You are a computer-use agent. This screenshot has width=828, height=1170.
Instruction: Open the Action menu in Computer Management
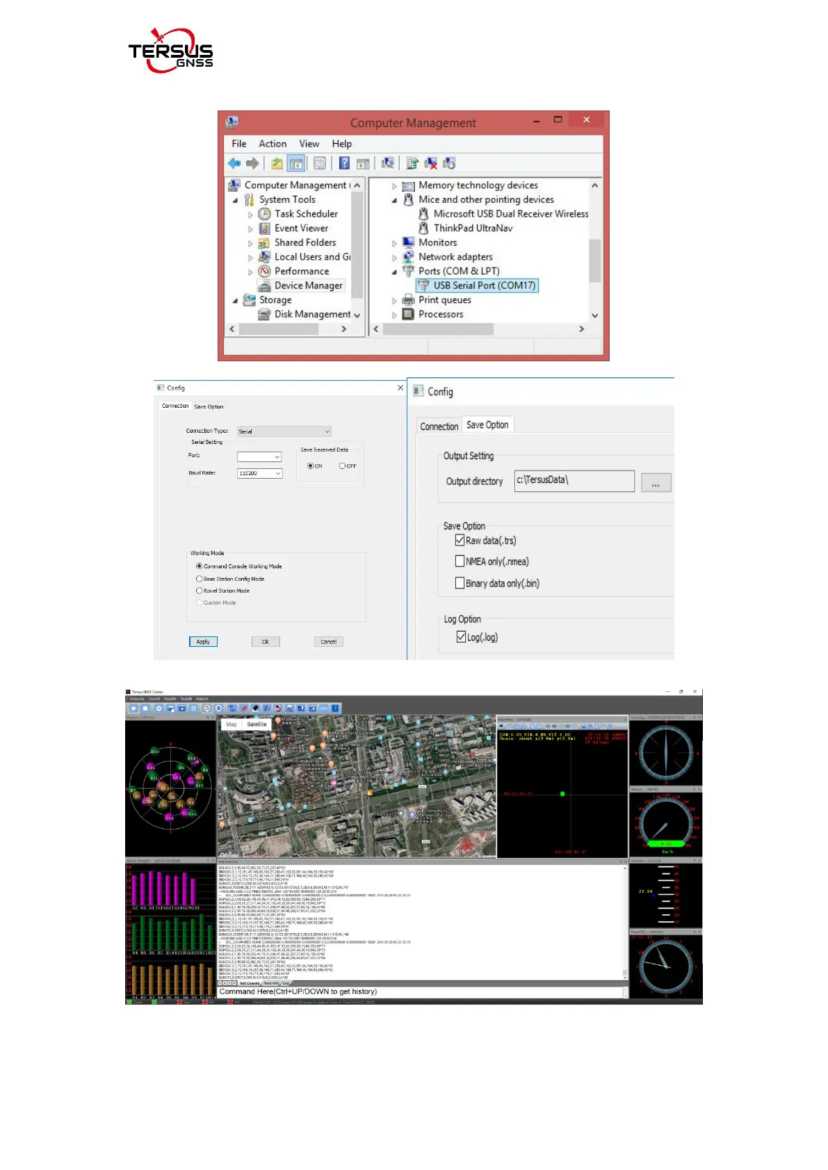[273, 144]
